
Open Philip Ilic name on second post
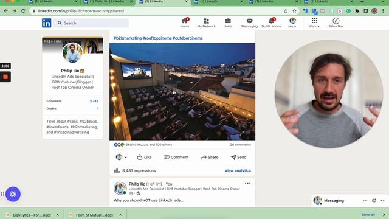[137, 184]
